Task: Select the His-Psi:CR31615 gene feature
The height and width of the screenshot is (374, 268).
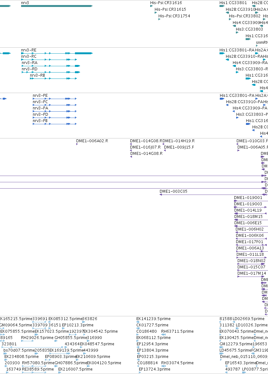Action: 156,13
